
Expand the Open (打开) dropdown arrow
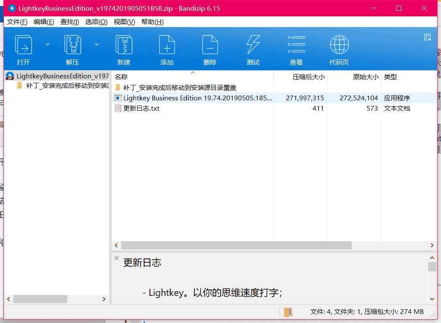click(47, 44)
